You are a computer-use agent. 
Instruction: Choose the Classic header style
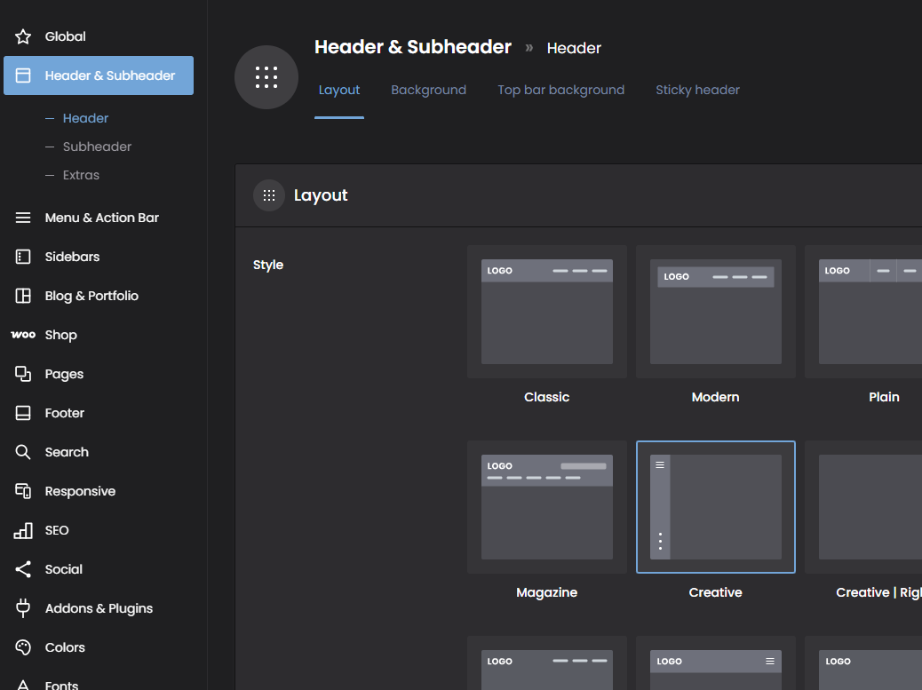tap(546, 312)
